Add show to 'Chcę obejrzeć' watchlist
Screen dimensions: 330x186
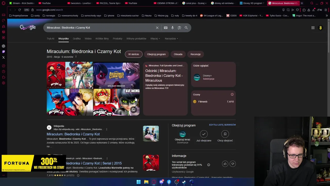coord(225,136)
